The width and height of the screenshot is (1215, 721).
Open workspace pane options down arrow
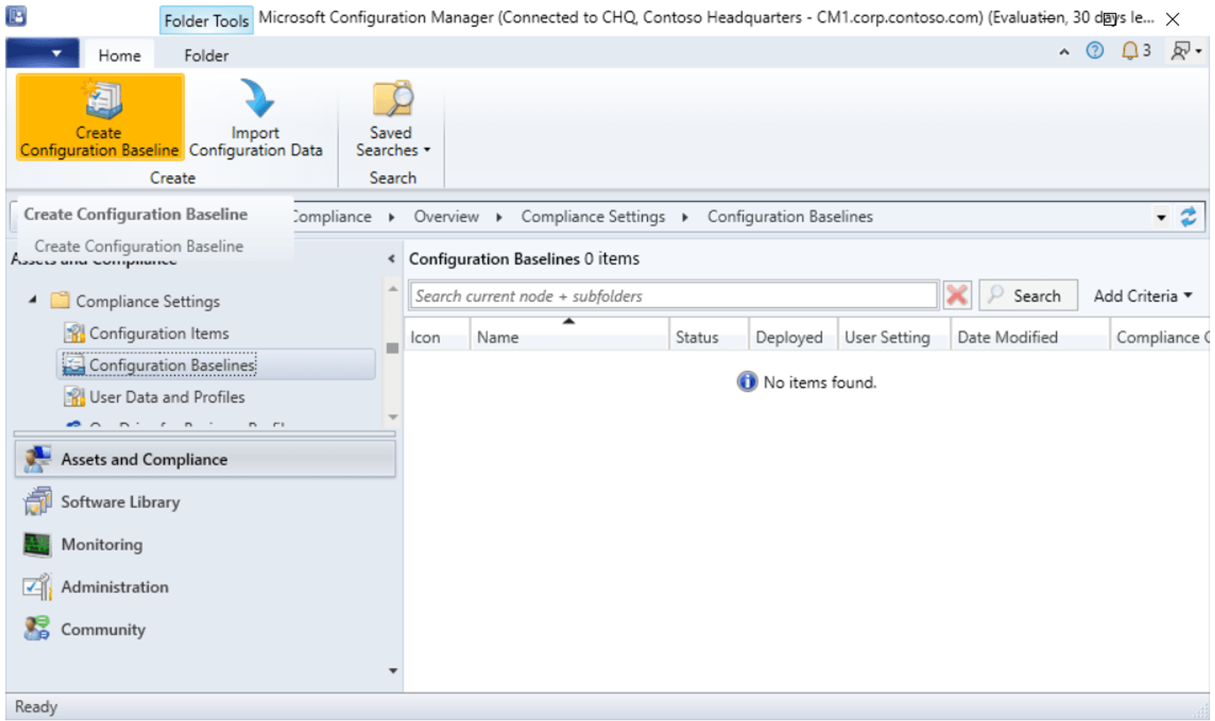[x=393, y=671]
